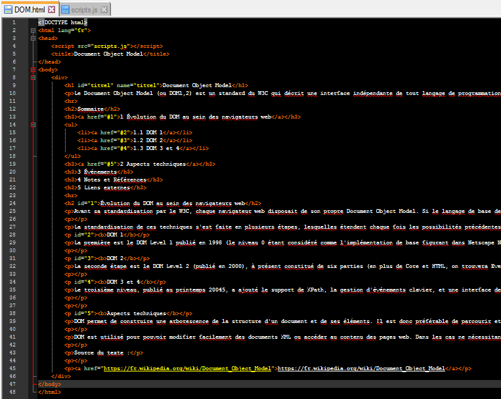Click line number 47 in the gutter
Image resolution: width=501 pixels, height=399 pixels.
[x=12, y=384]
